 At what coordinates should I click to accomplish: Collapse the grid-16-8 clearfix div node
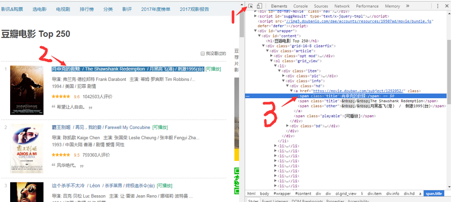point(264,46)
